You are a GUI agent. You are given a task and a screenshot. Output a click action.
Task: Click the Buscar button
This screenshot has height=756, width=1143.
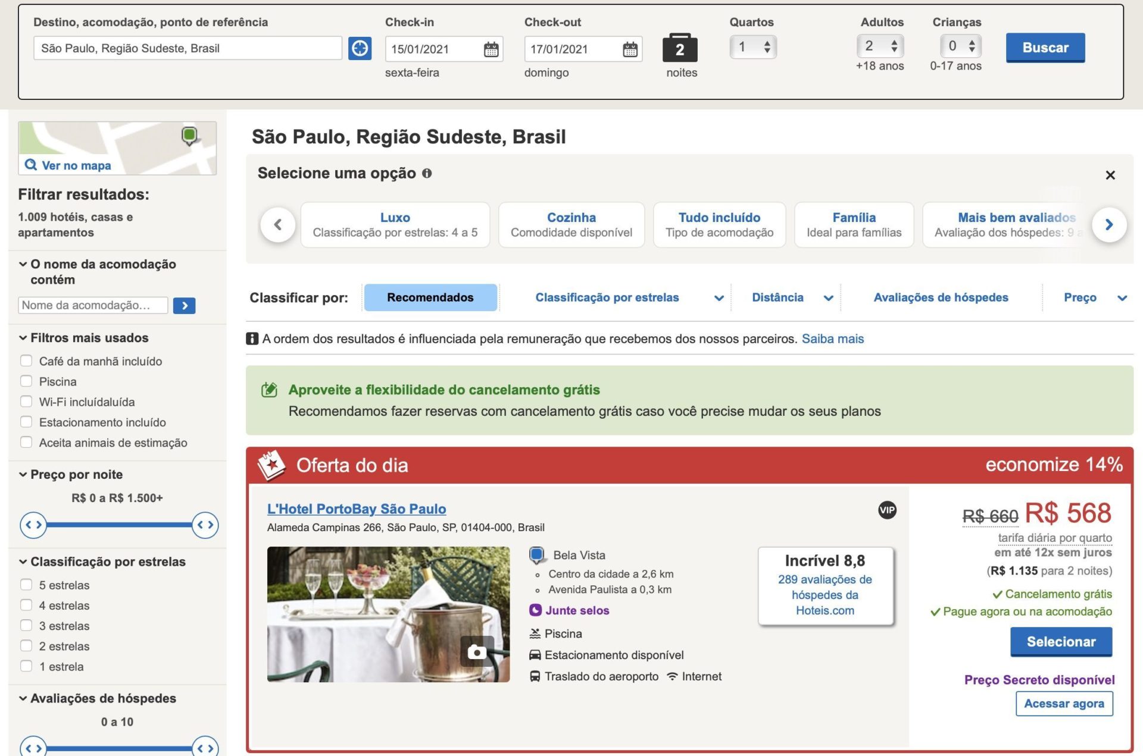[1045, 48]
